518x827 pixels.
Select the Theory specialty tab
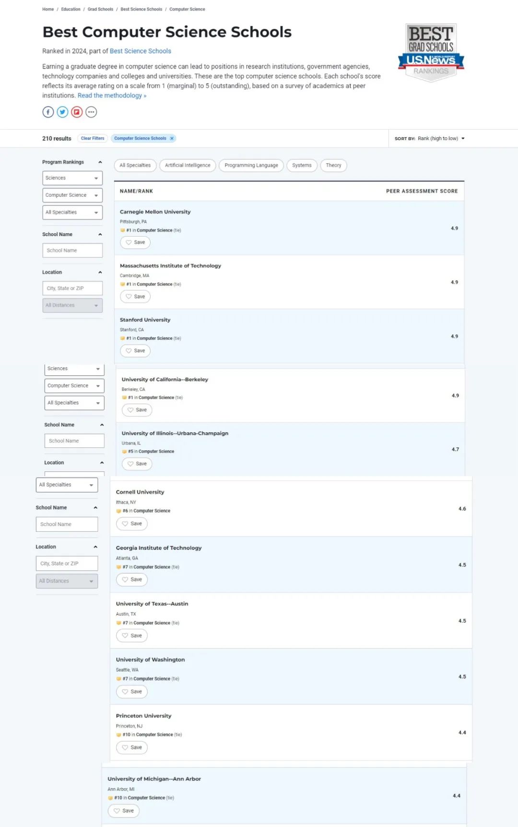[333, 166]
